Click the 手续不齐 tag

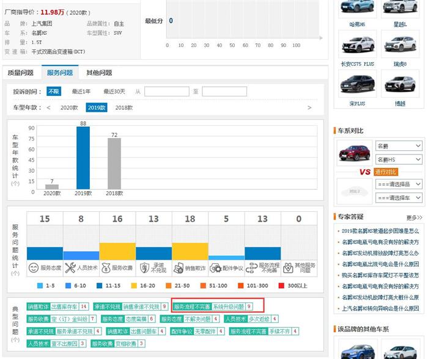(264, 332)
